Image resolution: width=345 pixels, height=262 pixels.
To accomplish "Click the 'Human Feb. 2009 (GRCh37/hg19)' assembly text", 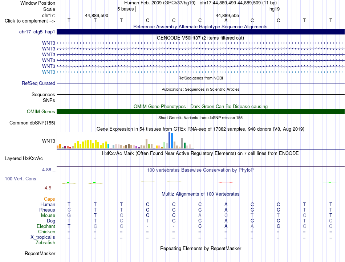I will pos(160,3).
